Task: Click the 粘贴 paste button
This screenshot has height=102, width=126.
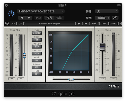Action: click(59, 18)
